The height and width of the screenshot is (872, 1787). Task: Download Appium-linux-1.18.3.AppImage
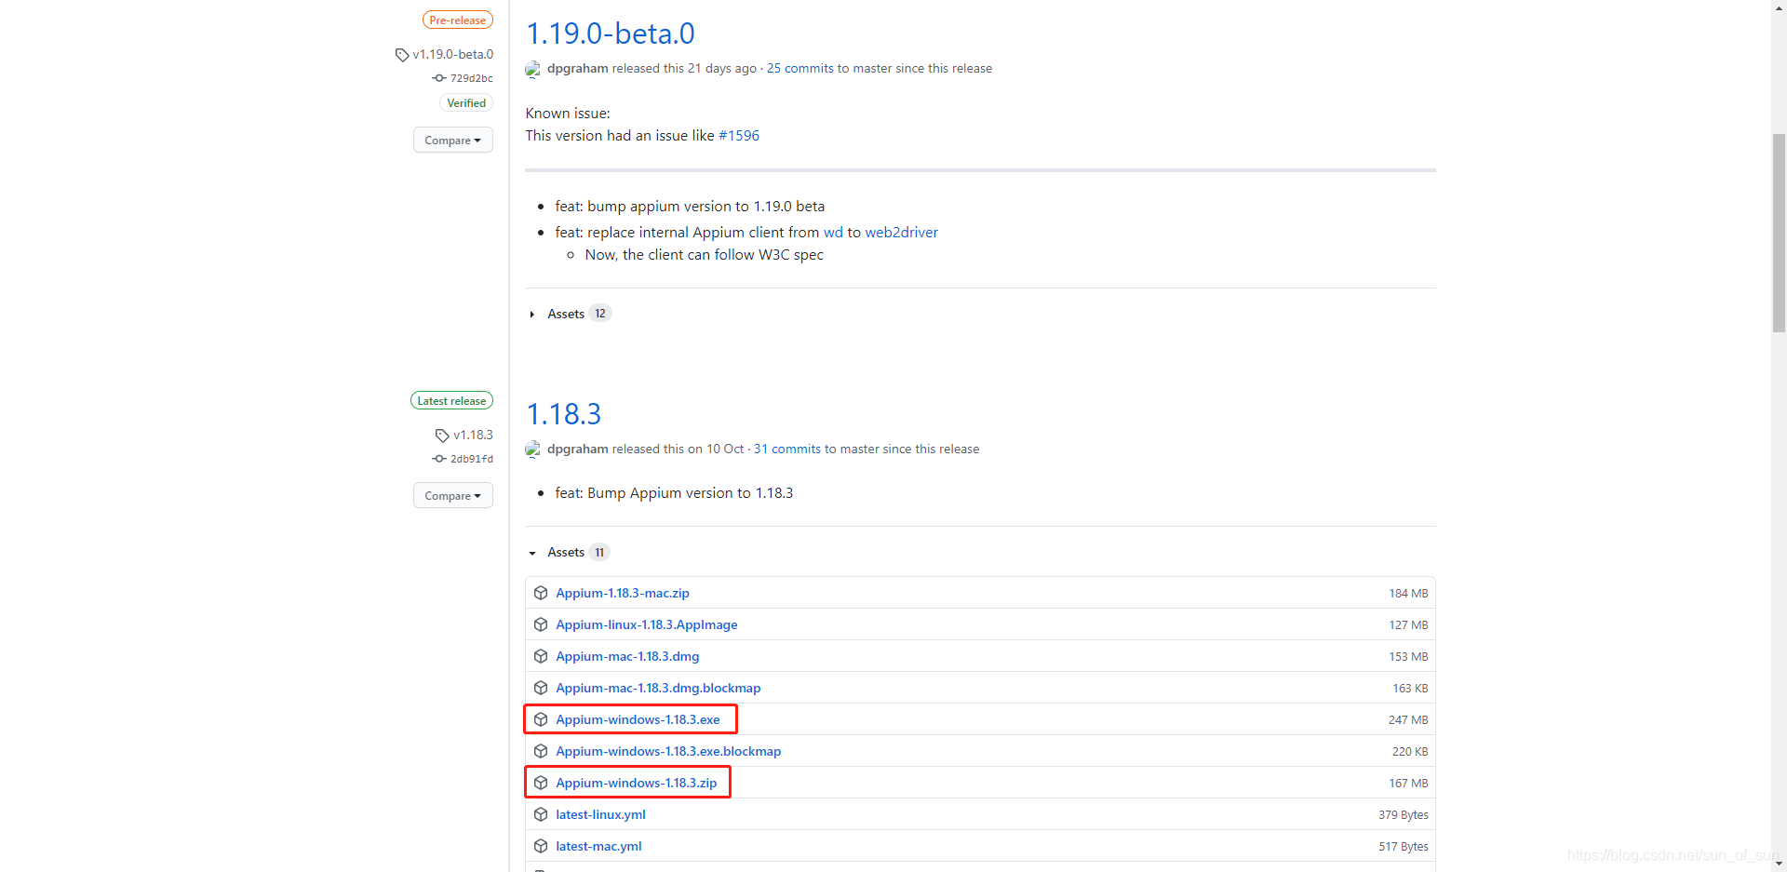pos(647,624)
